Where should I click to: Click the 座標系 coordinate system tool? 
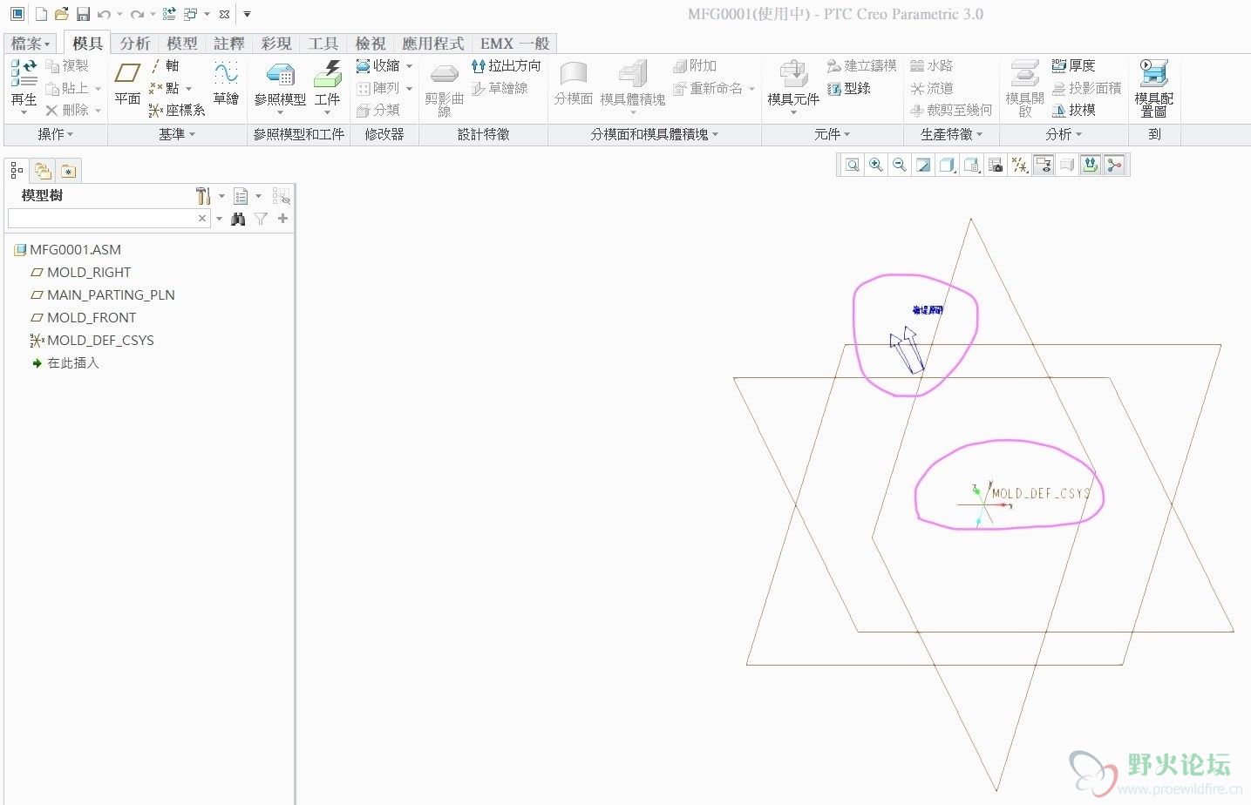click(x=177, y=111)
